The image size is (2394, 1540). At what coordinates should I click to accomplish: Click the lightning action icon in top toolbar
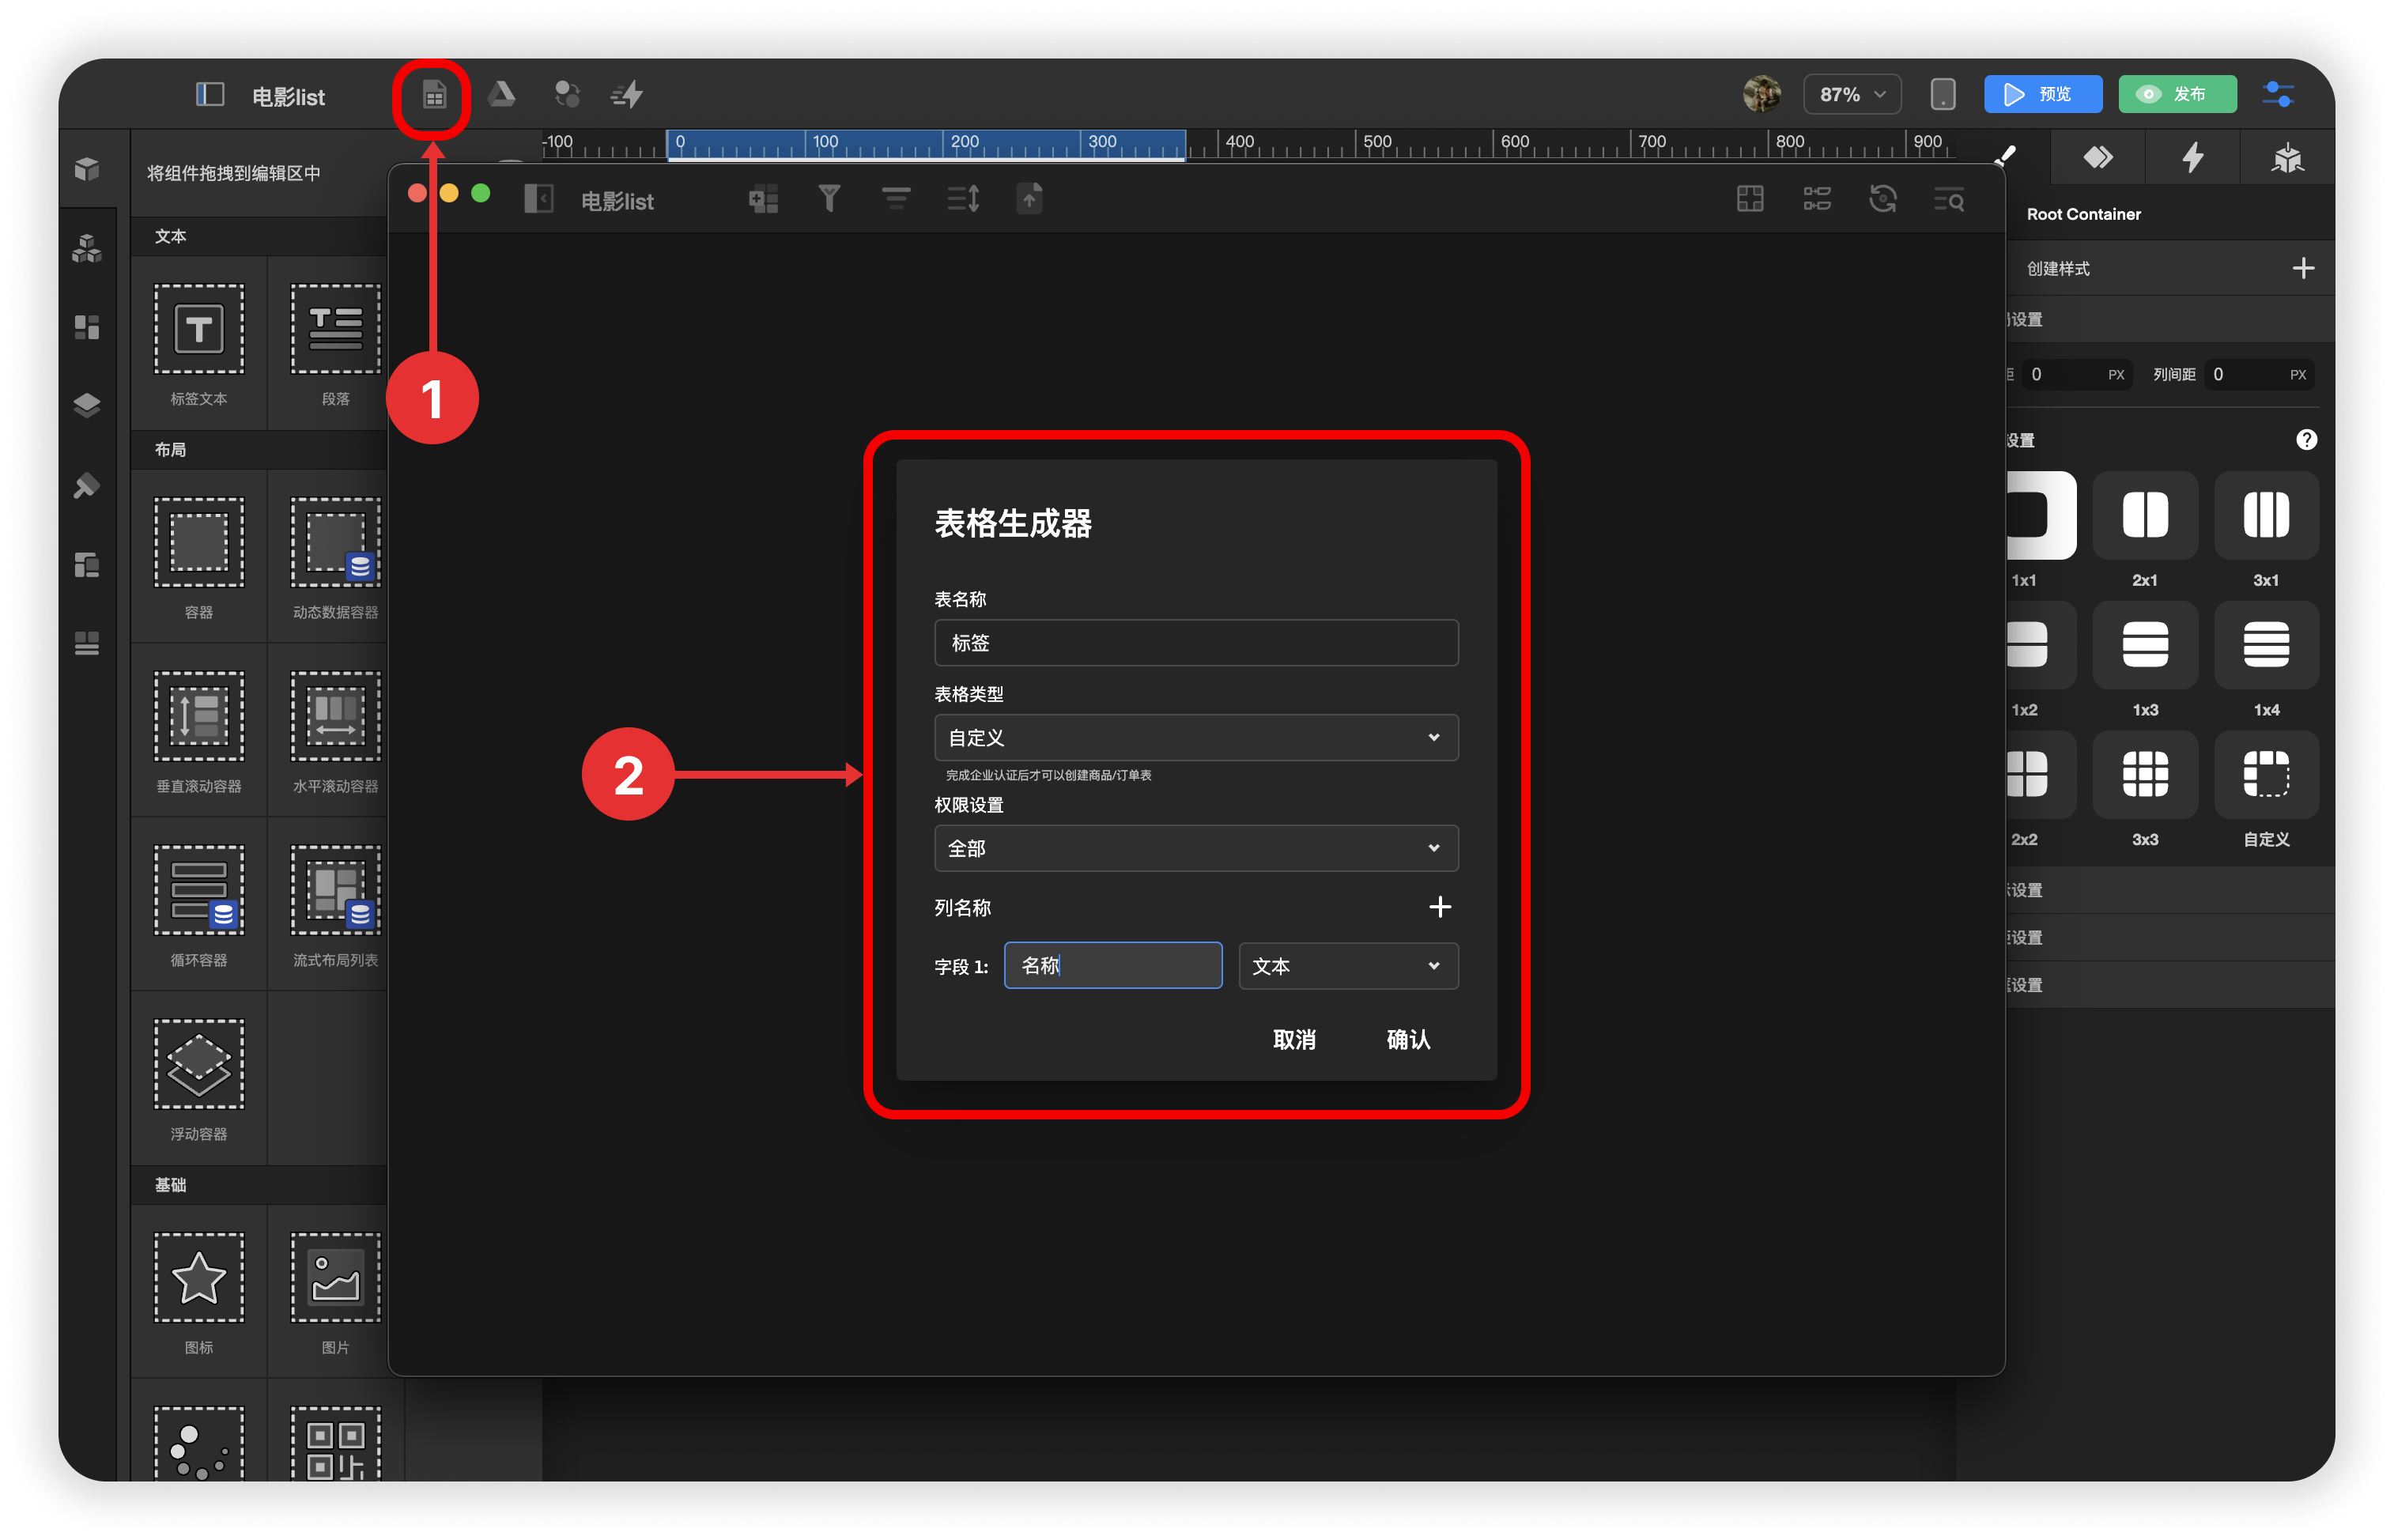627,95
